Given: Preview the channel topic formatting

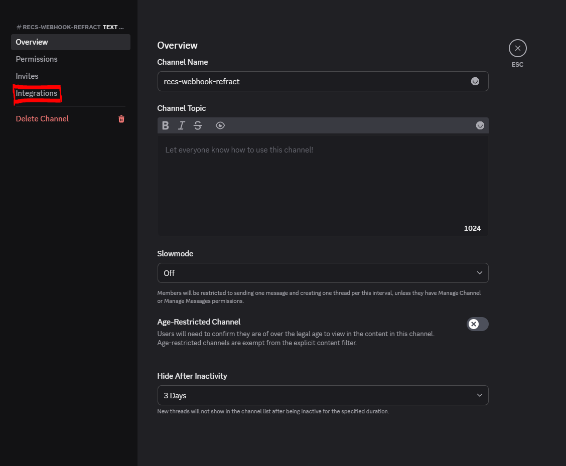Looking at the screenshot, I should click(x=220, y=125).
